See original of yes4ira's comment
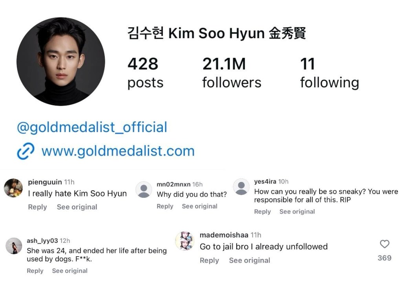The height and width of the screenshot is (281, 402). click(297, 211)
